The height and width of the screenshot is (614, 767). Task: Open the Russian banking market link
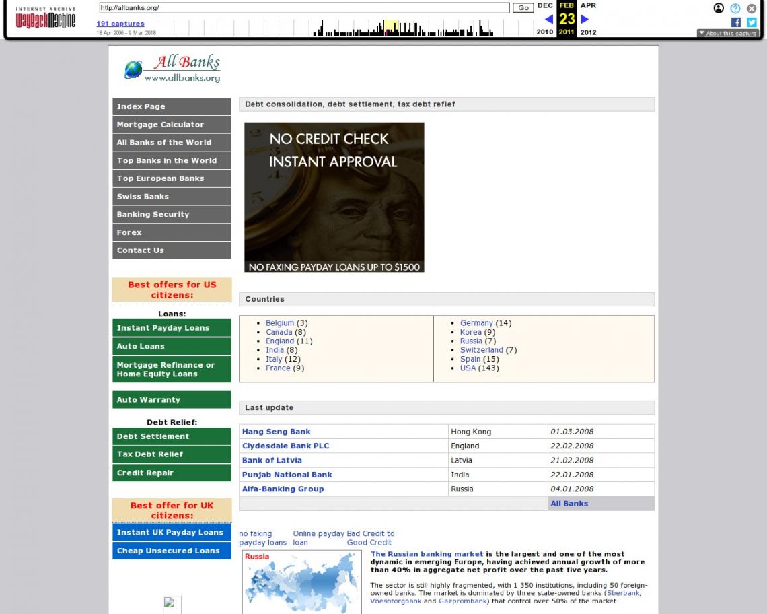tap(427, 554)
